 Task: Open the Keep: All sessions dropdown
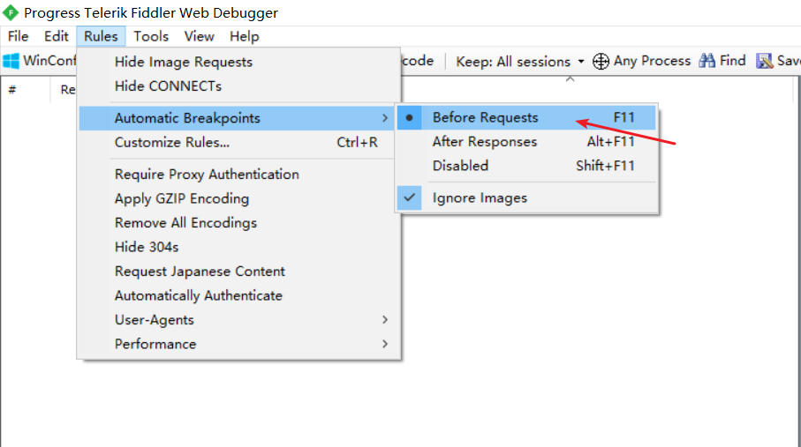click(x=520, y=61)
